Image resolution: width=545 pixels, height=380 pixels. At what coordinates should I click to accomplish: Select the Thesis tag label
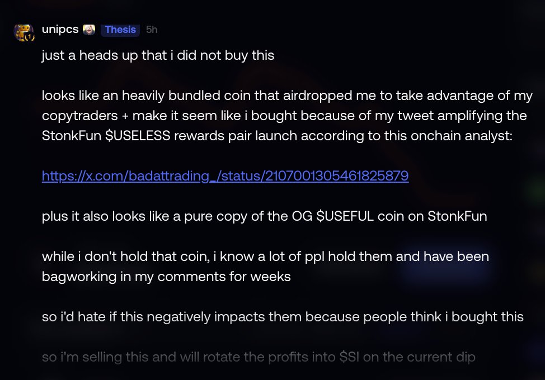coord(120,30)
